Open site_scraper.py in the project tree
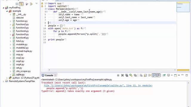 coord(23,71)
